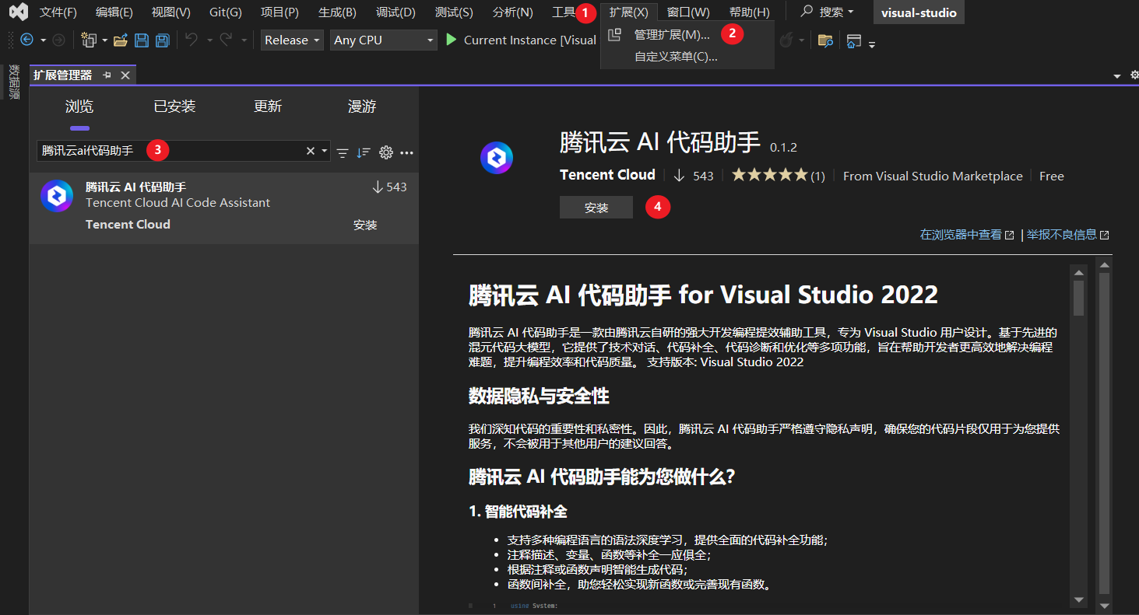This screenshot has width=1139, height=615.
Task: Switch to the 浏览 tab
Action: (x=79, y=107)
